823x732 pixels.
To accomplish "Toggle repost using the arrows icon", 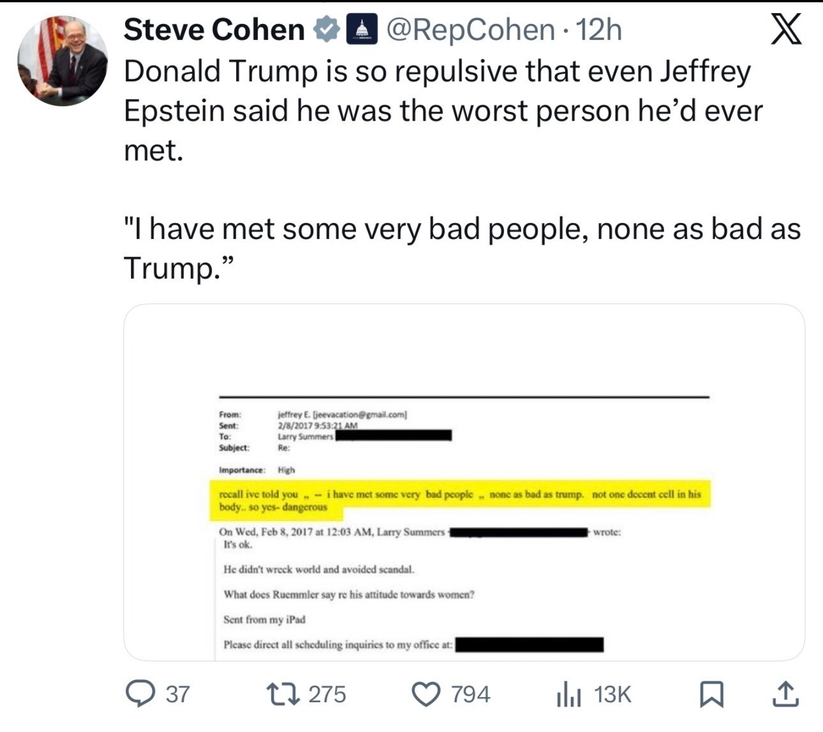I will [285, 694].
